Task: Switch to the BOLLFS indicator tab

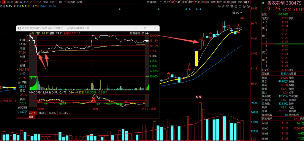Action: point(63,113)
